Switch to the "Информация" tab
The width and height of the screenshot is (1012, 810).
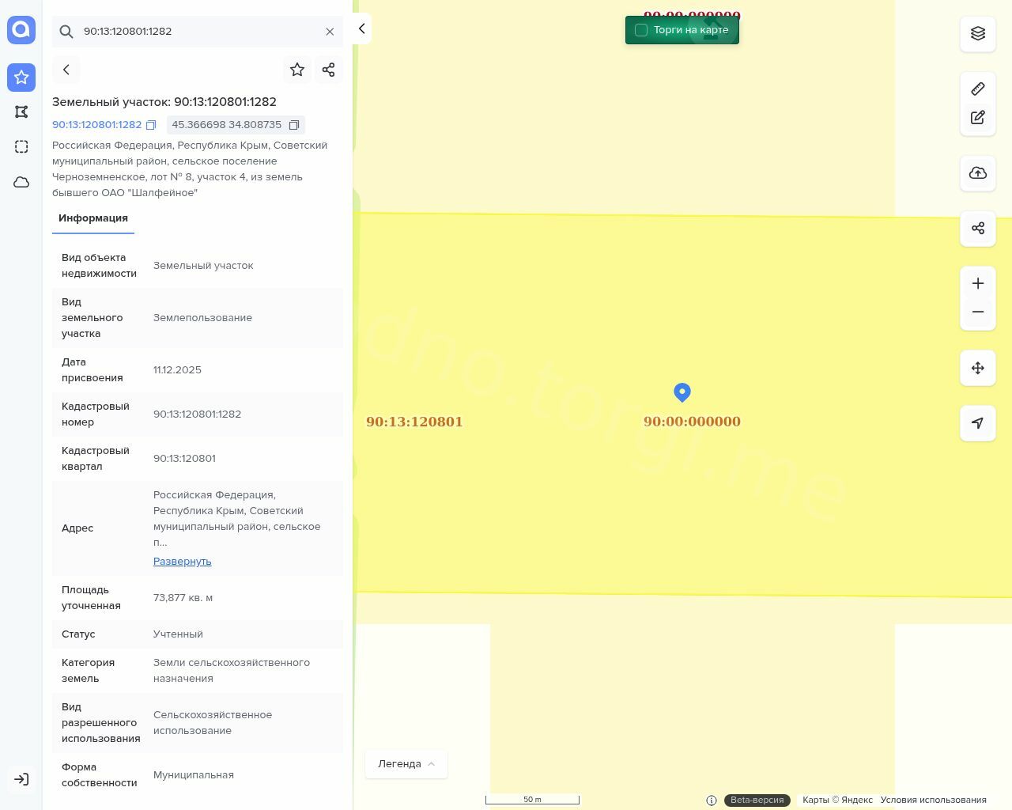(x=93, y=218)
